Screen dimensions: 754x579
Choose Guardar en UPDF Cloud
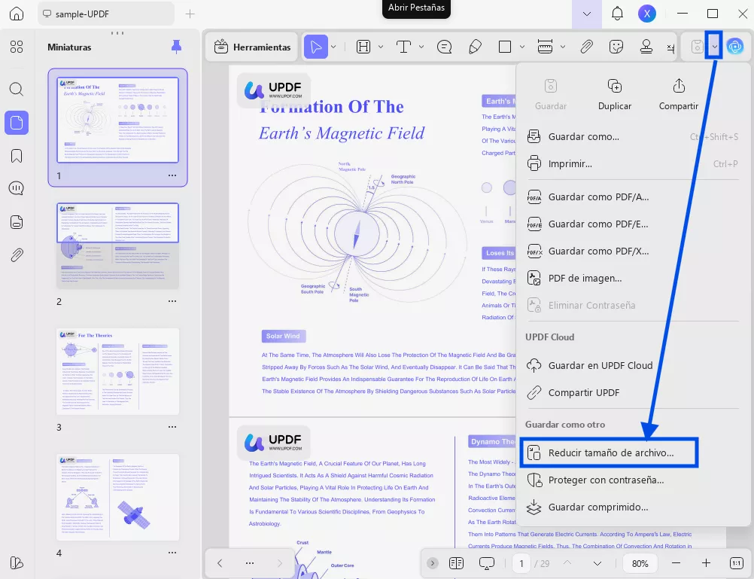632,365
